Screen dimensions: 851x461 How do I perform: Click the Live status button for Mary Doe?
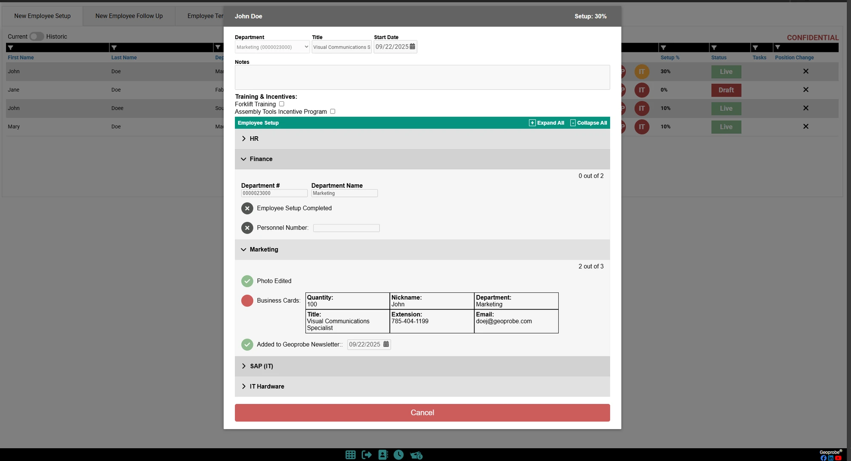pos(726,127)
